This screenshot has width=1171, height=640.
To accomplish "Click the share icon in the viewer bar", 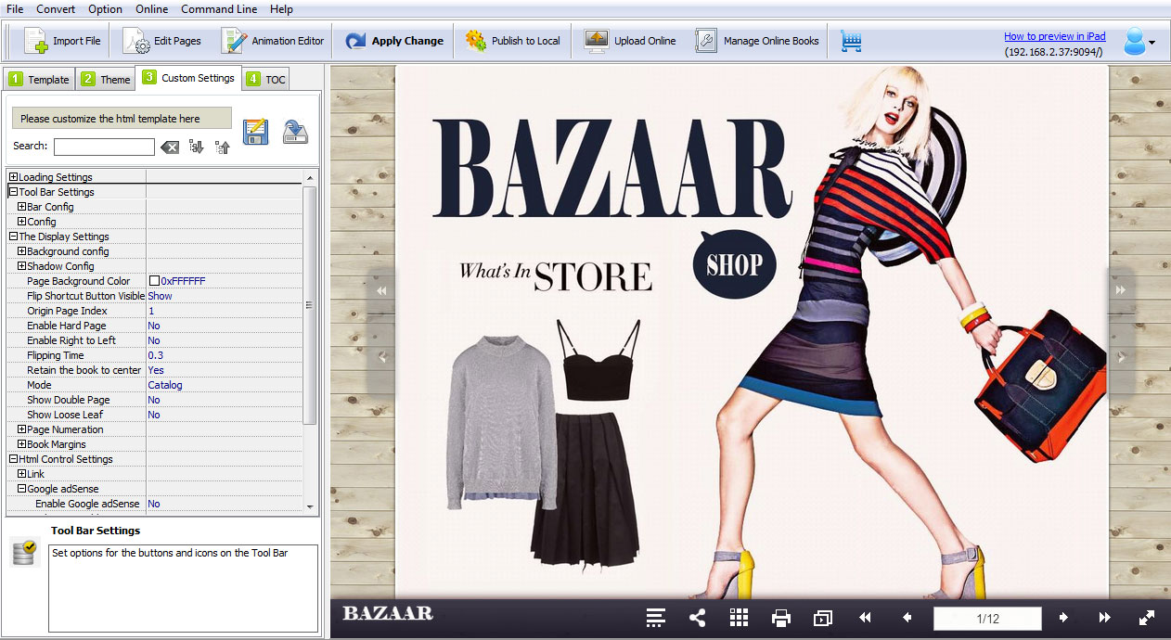I will [698, 618].
